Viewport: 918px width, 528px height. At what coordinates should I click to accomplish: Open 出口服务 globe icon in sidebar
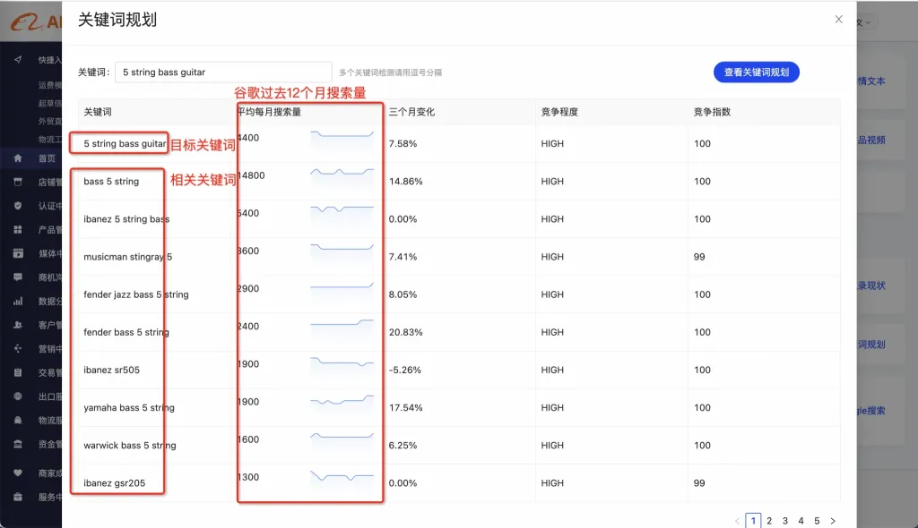[x=18, y=396]
